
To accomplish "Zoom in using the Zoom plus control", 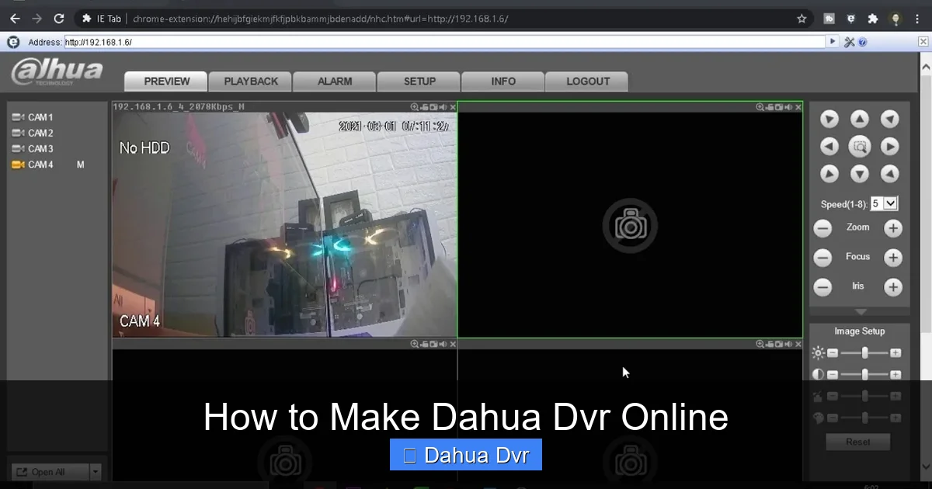I will click(892, 227).
